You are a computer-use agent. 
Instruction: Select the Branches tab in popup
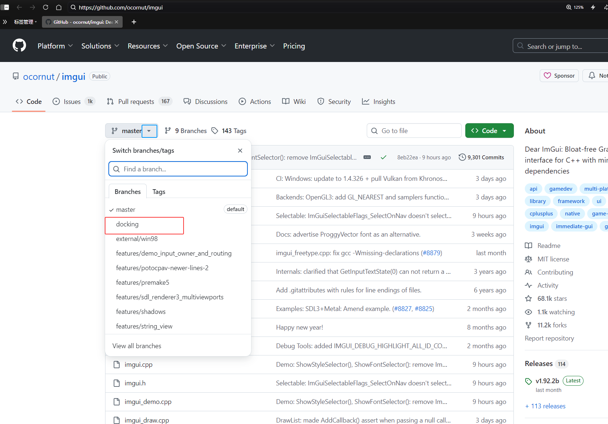(128, 191)
